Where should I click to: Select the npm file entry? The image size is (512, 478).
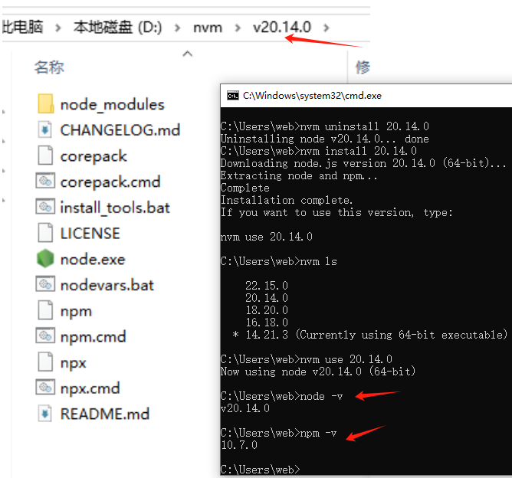(76, 311)
